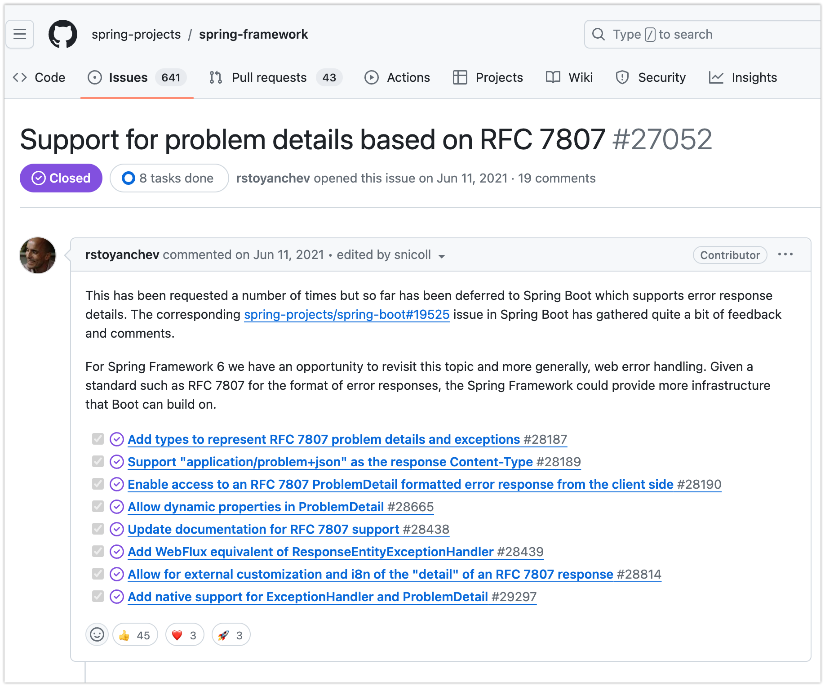Toggle checkbox for issue #28187

click(98, 439)
